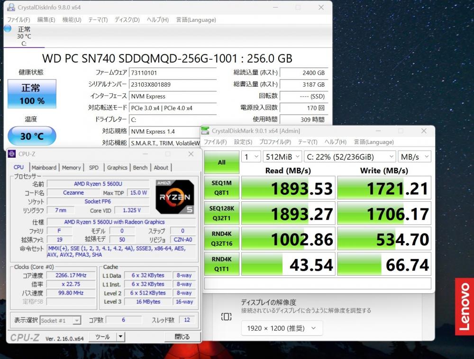The height and width of the screenshot is (359, 474).
Task: Switch to the Mainboard tab in CPU-Z
Action: point(44,168)
